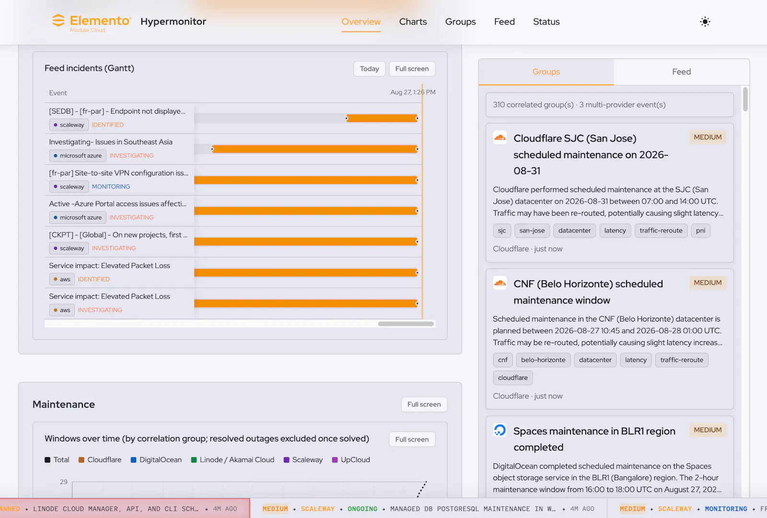This screenshot has width=767, height=518.
Task: Open Feed incidents Gantt in full screen
Action: tap(412, 69)
